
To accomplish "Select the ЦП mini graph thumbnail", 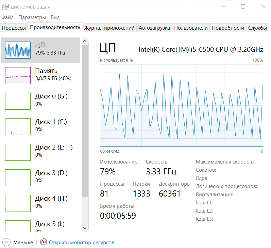I will point(18,50).
